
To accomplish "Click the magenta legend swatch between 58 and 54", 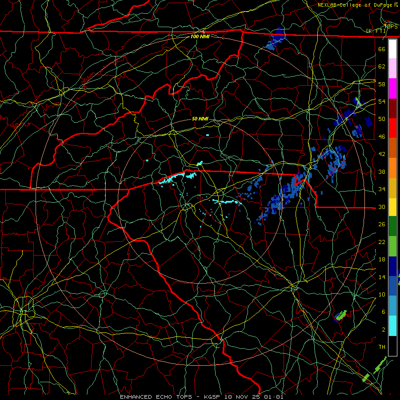I will point(392,88).
